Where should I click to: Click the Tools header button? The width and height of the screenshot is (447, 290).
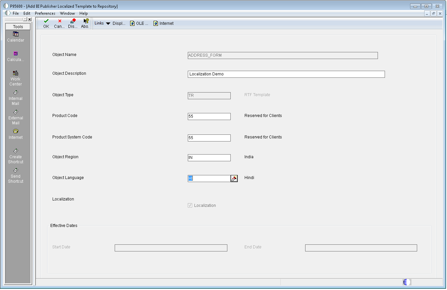click(x=18, y=27)
